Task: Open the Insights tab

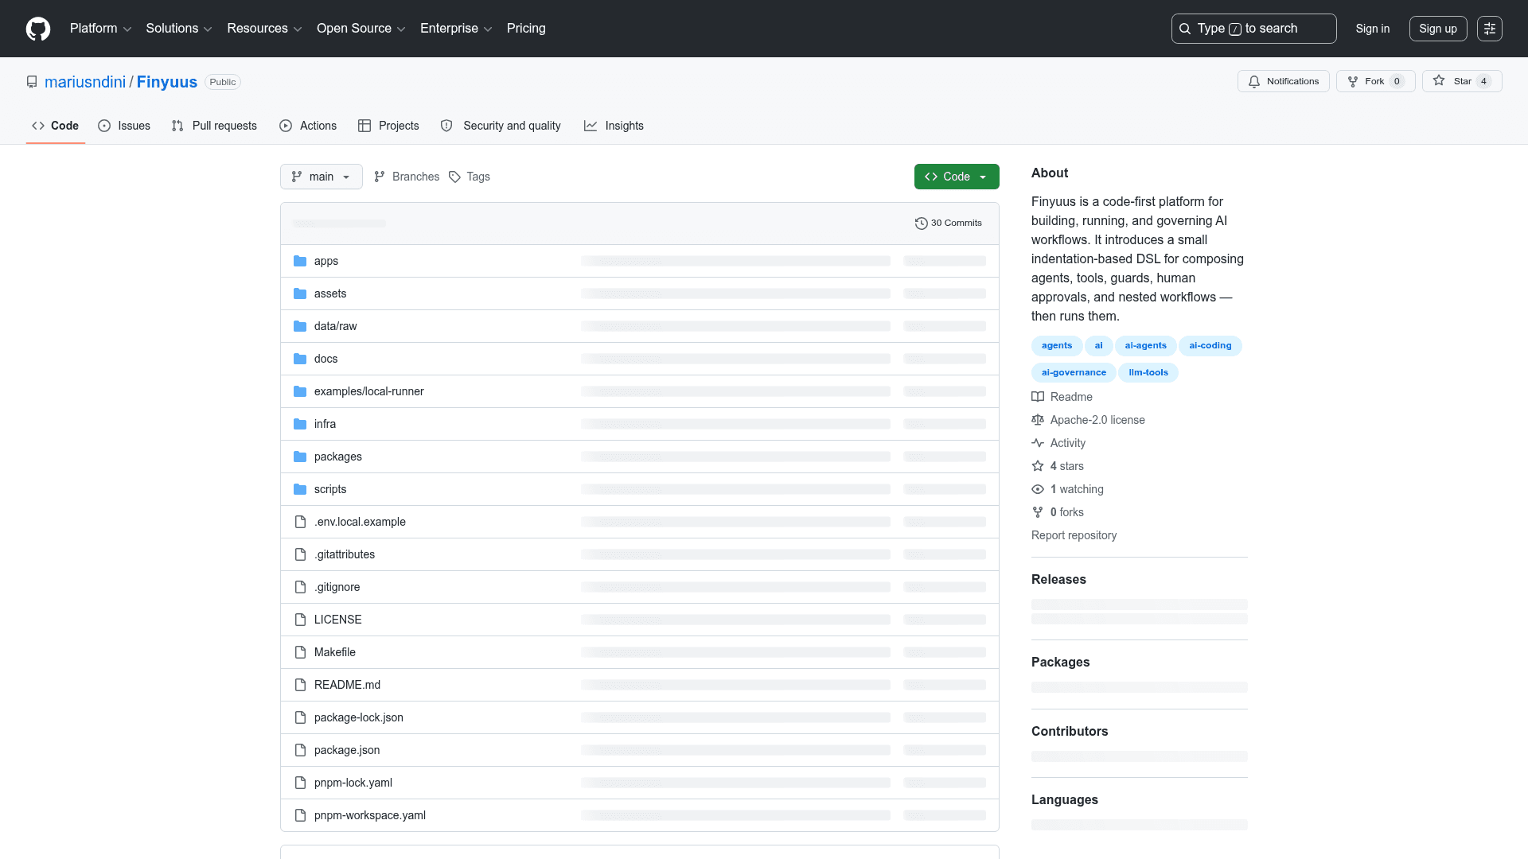Action: coord(614,126)
